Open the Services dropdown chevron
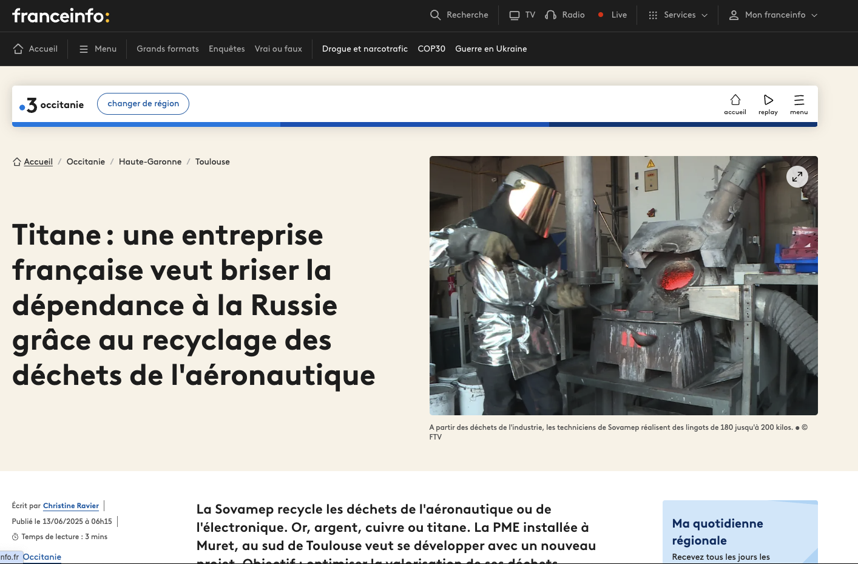 pyautogui.click(x=705, y=15)
